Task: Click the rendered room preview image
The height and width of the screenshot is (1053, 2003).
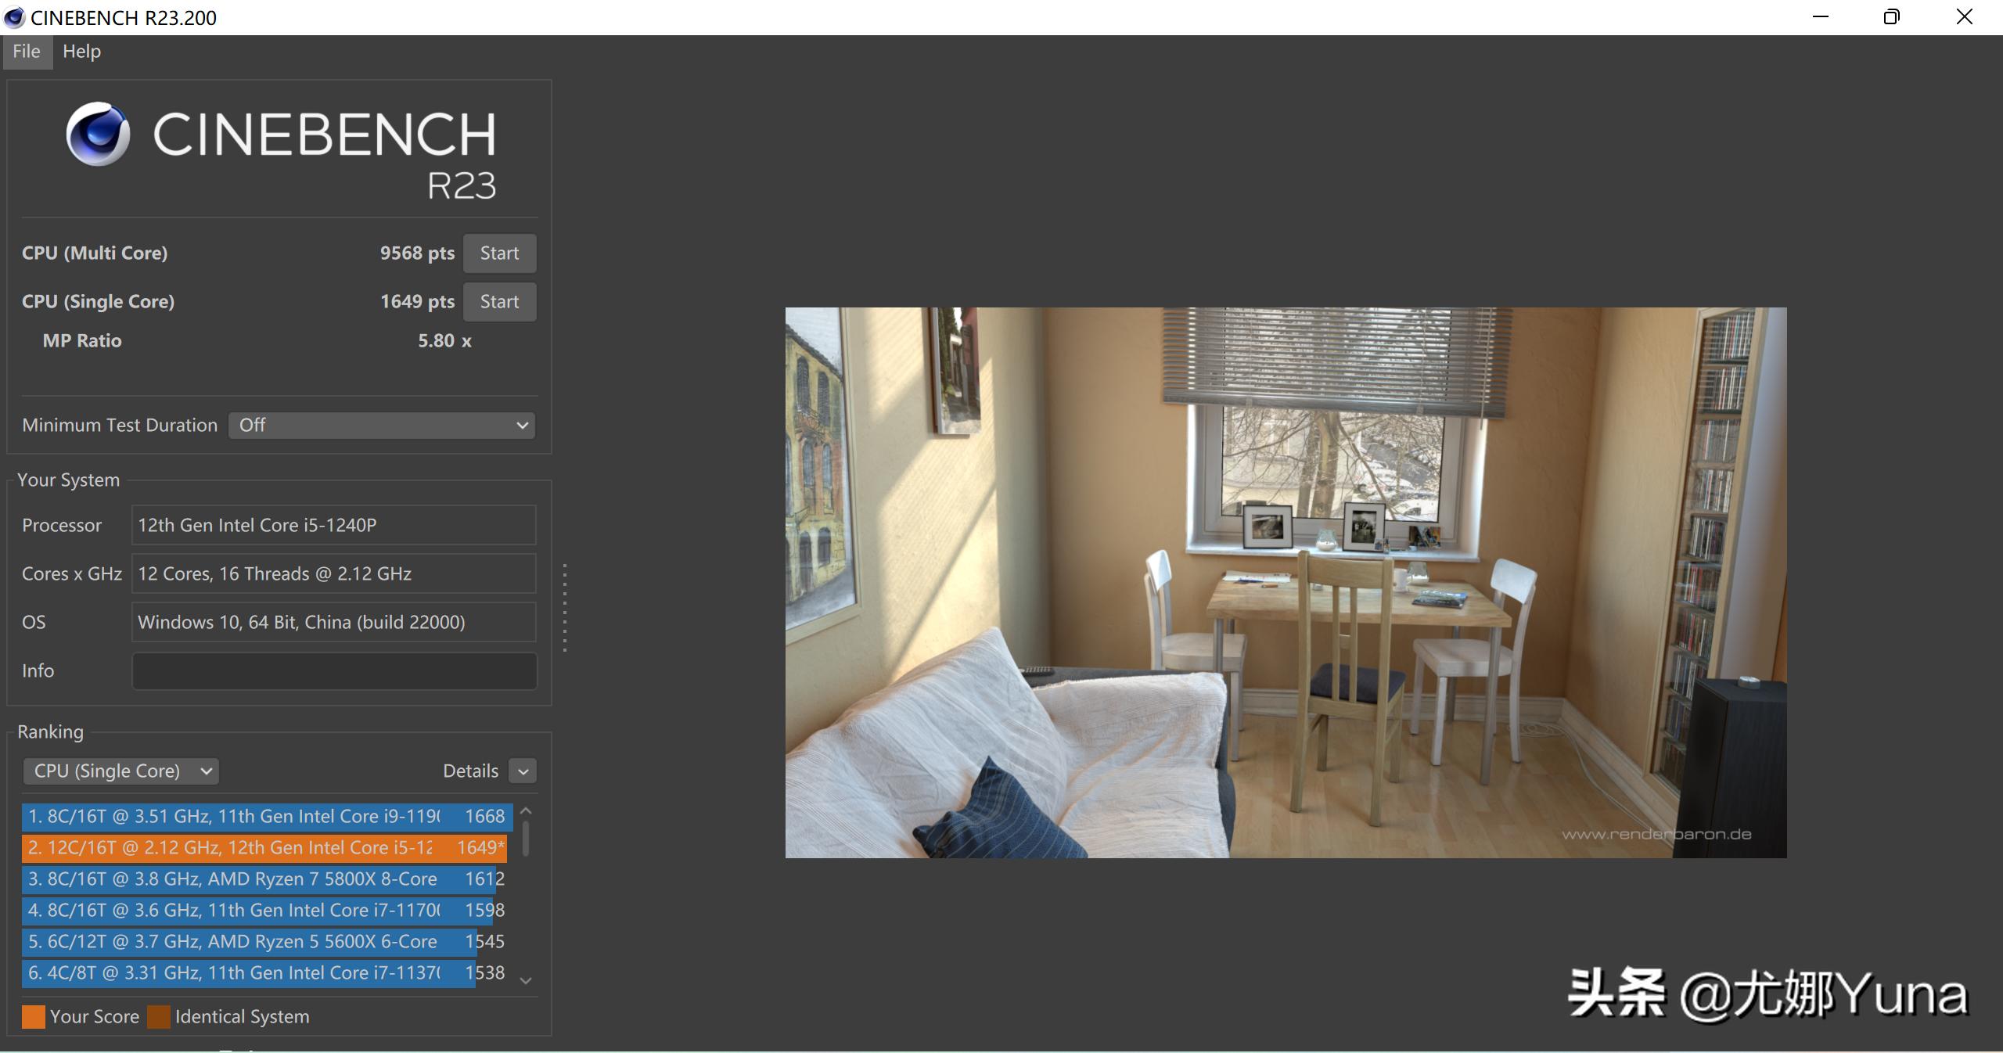Action: pos(1286,582)
